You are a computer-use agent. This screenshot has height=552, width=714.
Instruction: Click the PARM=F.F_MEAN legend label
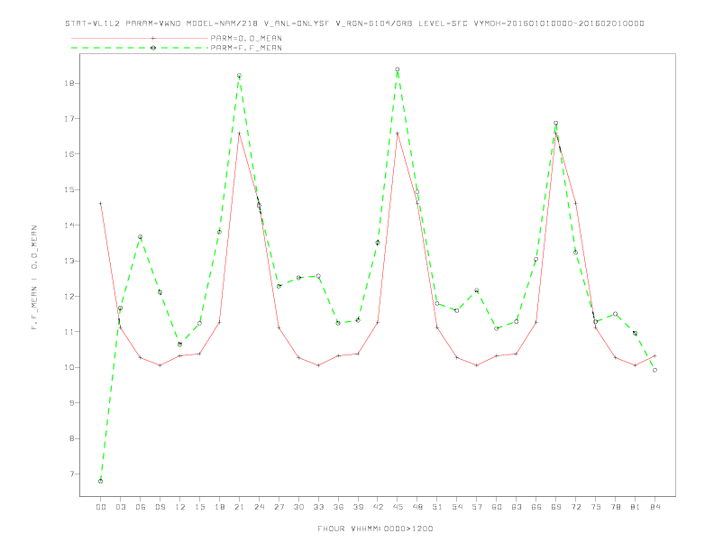(x=246, y=48)
